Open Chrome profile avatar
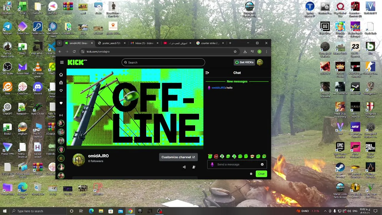382x215 pixels. pyautogui.click(x=259, y=52)
